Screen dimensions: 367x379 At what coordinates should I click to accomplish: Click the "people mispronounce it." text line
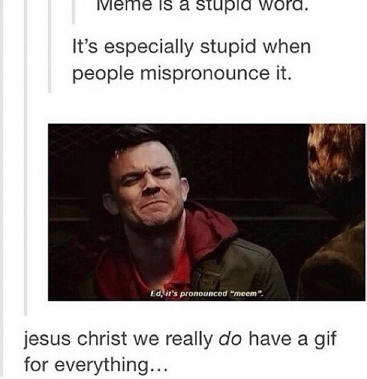(182, 75)
